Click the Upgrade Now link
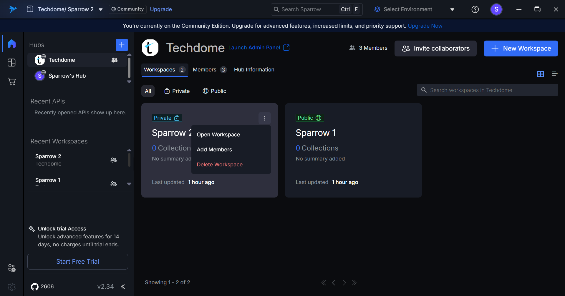Screen dimensions: 565x296 (x=425, y=26)
